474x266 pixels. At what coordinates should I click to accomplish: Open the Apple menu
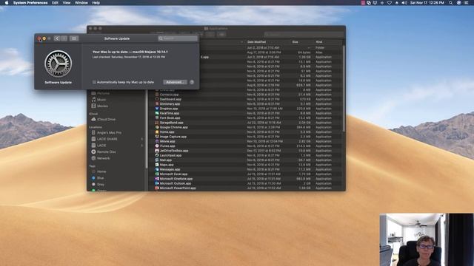[x=7, y=3]
